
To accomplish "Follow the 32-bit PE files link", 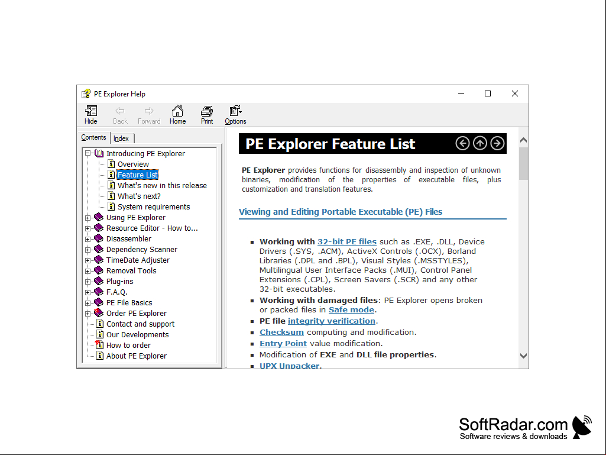I will point(346,241).
